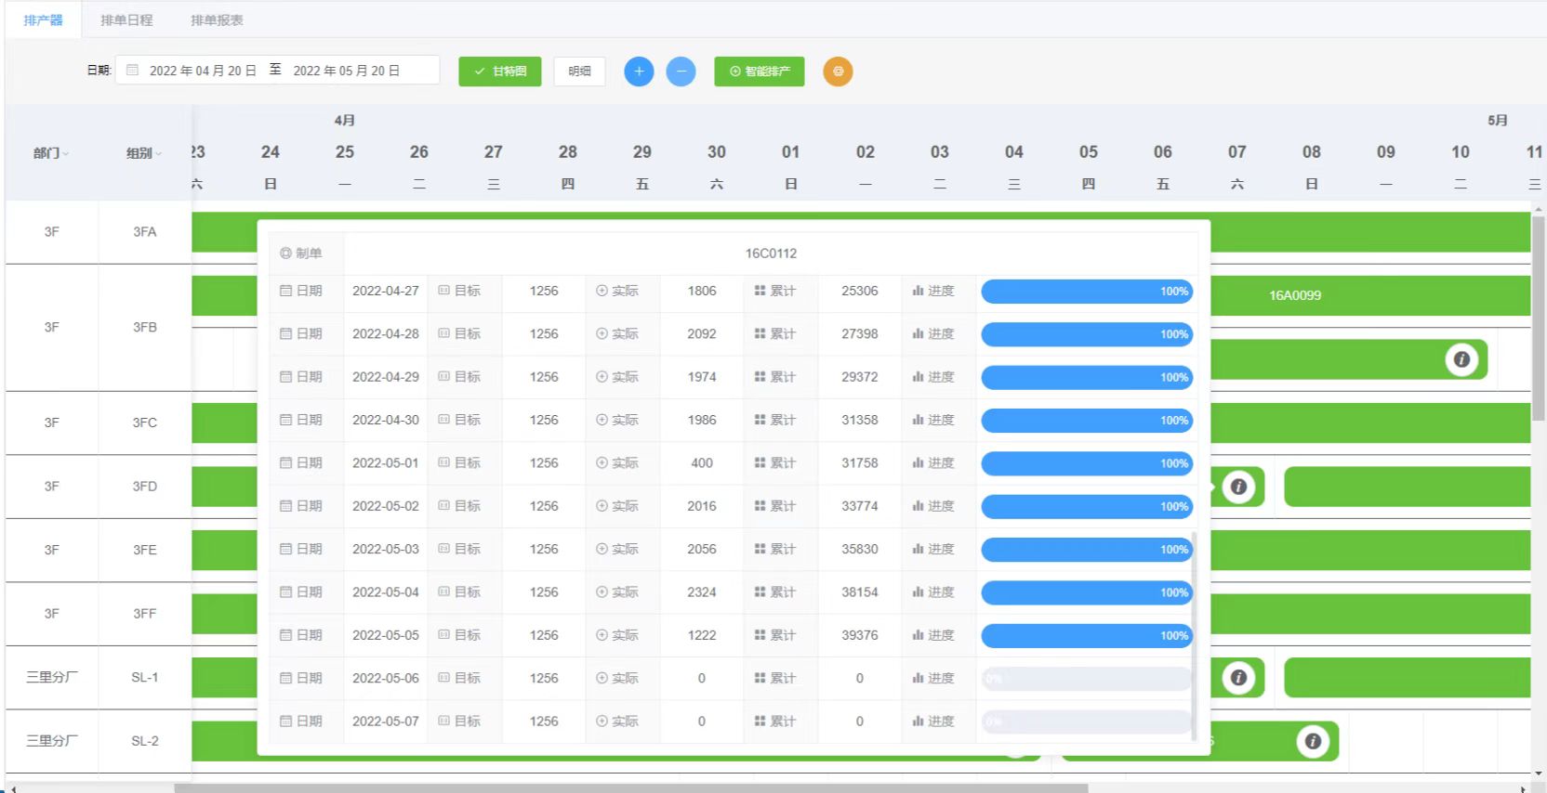Click the start date 2022年04月20日 field
Viewport: 1547px width, 793px height.
(x=203, y=71)
